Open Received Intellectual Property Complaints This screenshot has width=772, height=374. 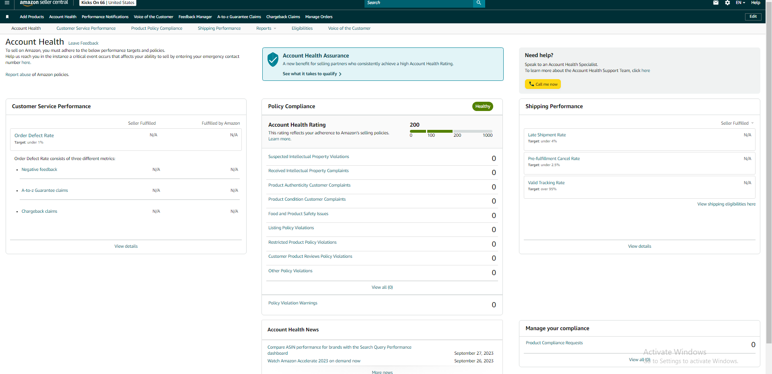pos(309,171)
